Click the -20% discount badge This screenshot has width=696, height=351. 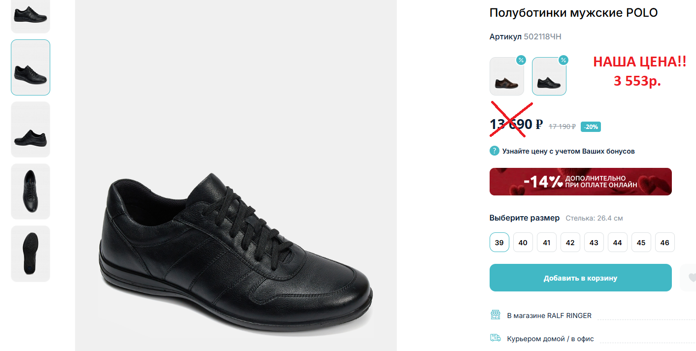(591, 127)
